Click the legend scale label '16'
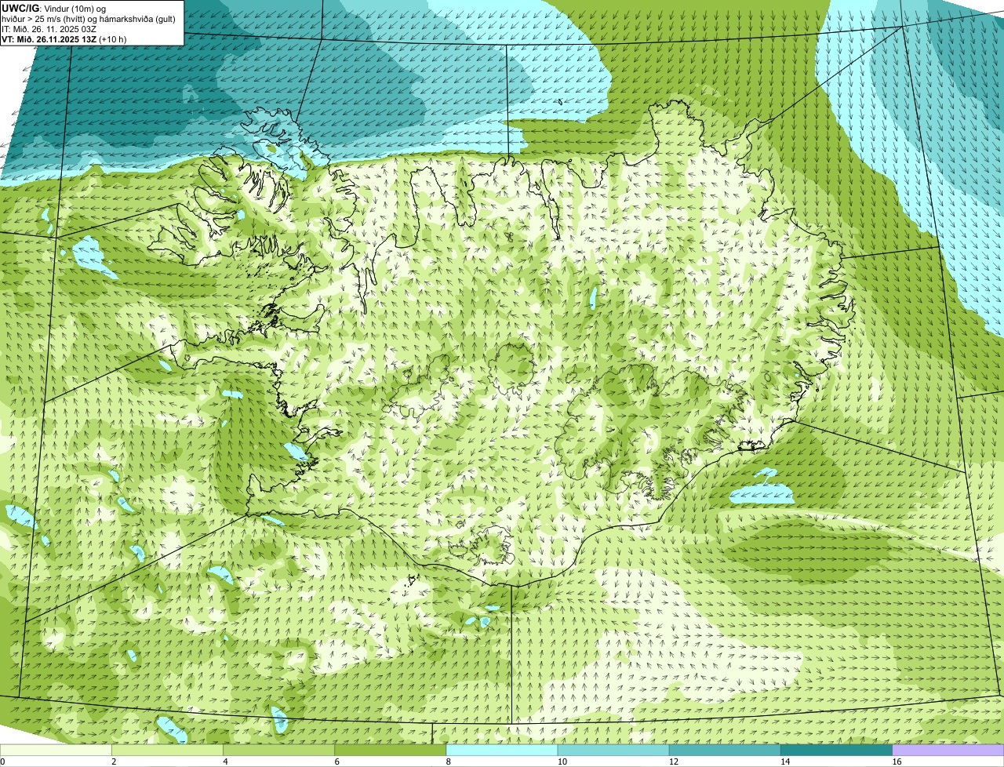The image size is (1004, 767). (x=897, y=762)
